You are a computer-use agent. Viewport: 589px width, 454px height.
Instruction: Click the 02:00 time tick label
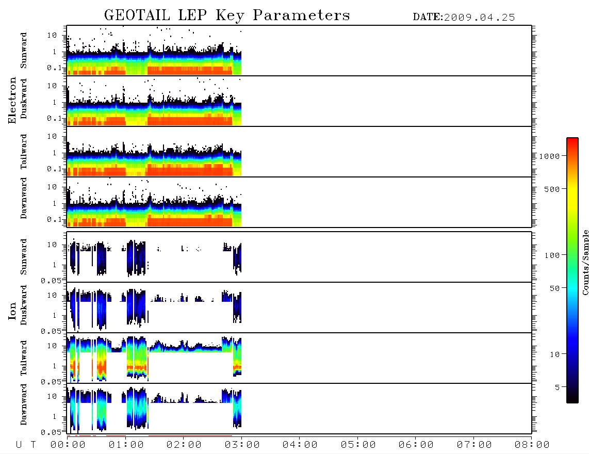[x=184, y=445]
